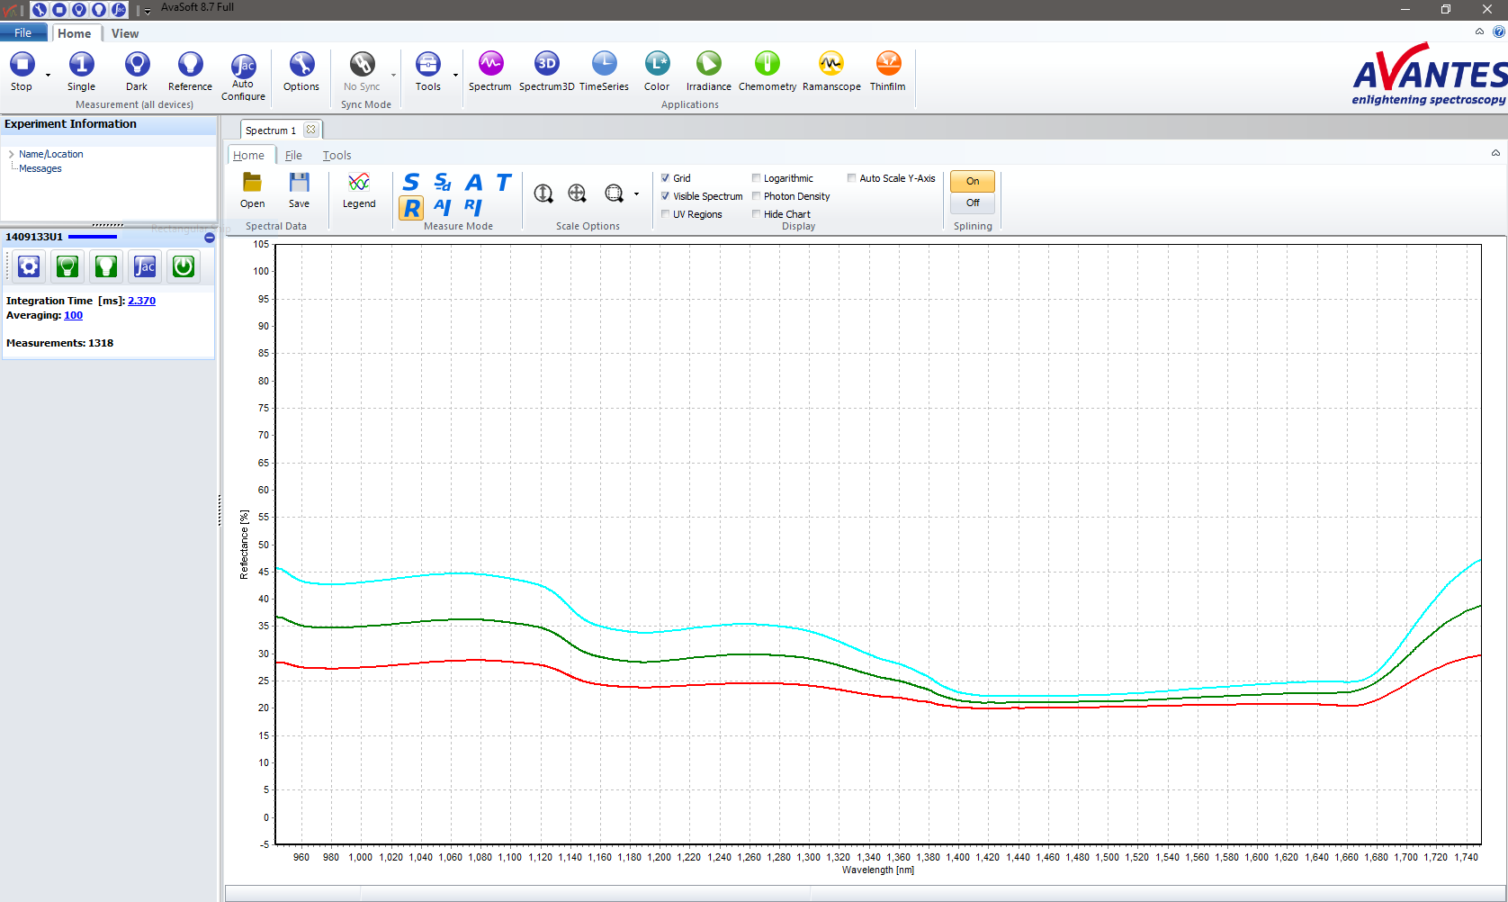Image resolution: width=1508 pixels, height=902 pixels.
Task: Open the blue File menu
Action: 22,33
